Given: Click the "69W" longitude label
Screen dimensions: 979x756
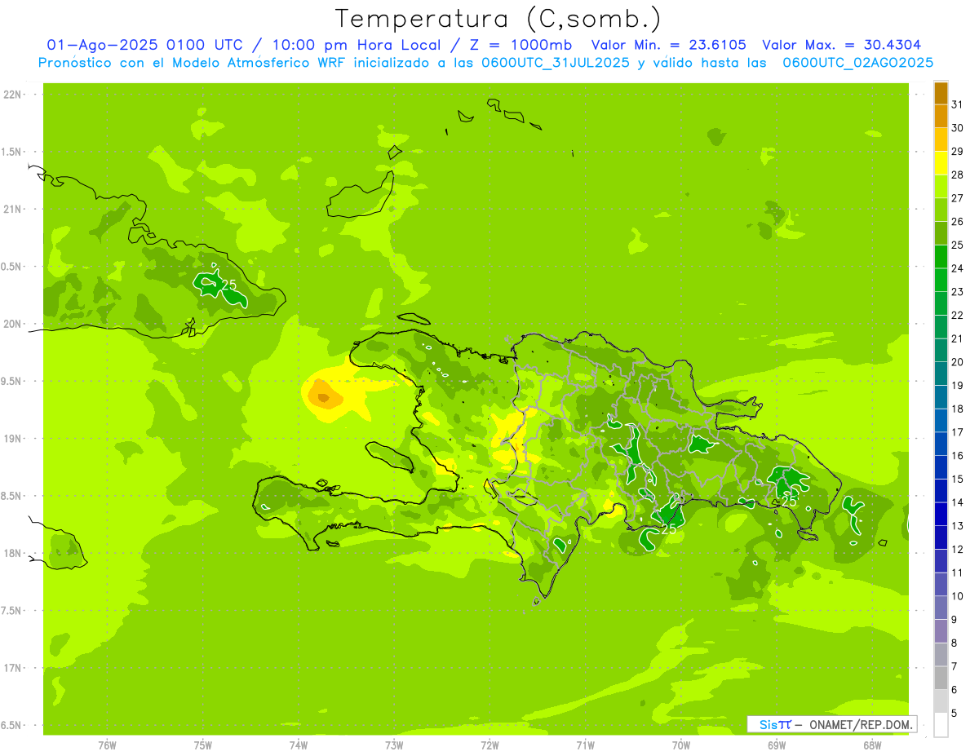Looking at the screenshot, I should click(x=777, y=745).
